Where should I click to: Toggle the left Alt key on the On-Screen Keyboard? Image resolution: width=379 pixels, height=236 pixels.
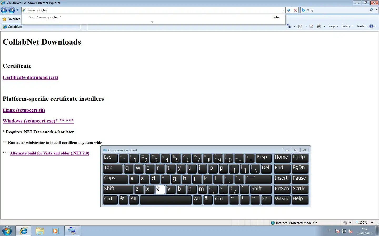coord(134,200)
